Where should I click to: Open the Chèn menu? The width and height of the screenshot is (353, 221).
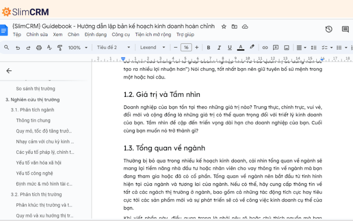click(x=73, y=34)
